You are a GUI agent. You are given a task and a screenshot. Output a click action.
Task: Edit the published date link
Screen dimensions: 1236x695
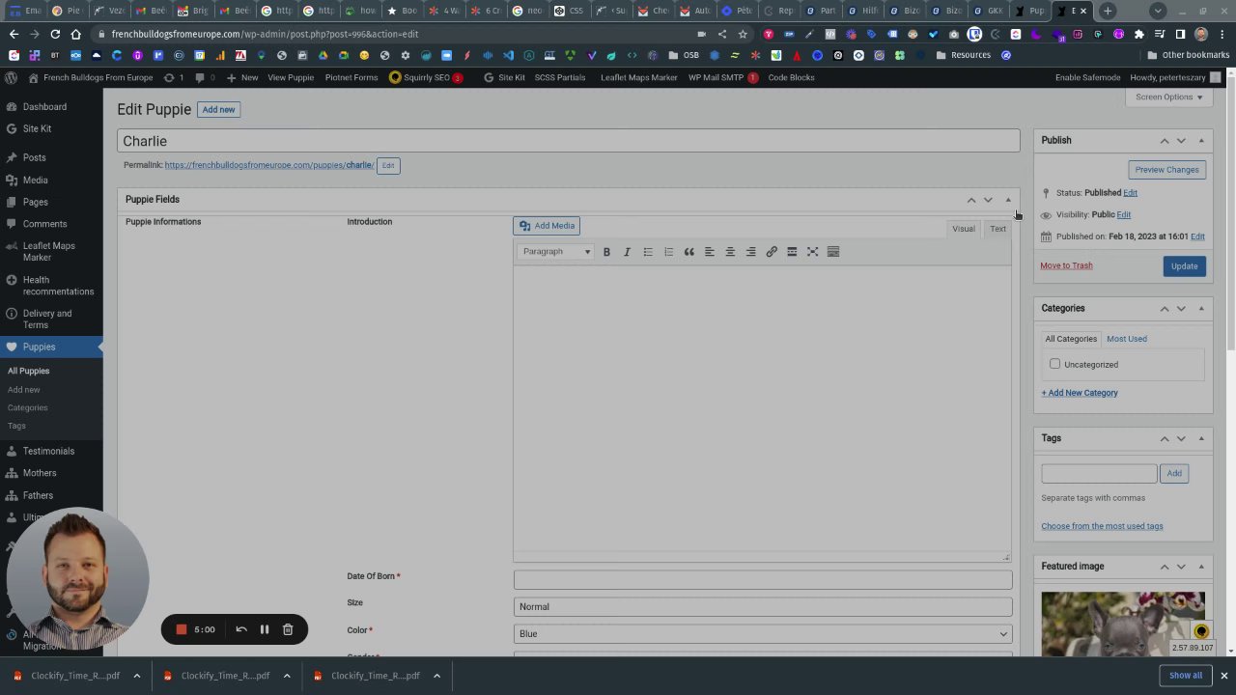click(x=1197, y=236)
